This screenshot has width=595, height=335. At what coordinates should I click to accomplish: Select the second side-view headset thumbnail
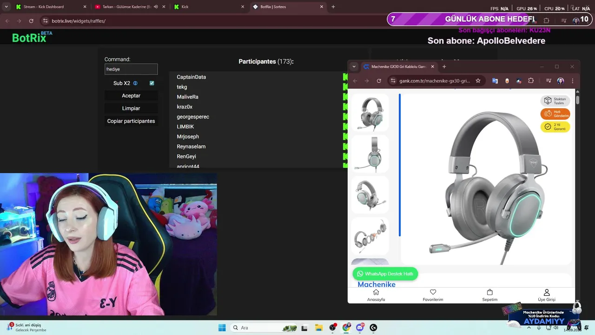(370, 154)
